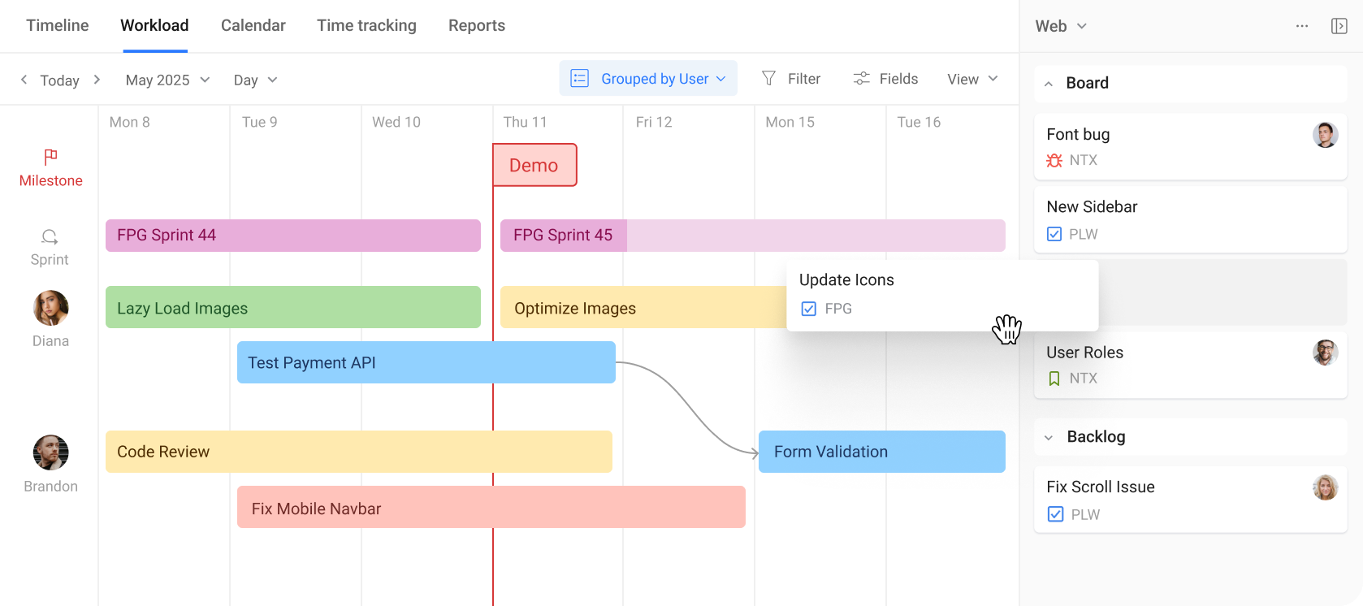Viewport: 1363px width, 606px height.
Task: Check the FPG checkbox in Update Icons popup
Action: click(808, 309)
